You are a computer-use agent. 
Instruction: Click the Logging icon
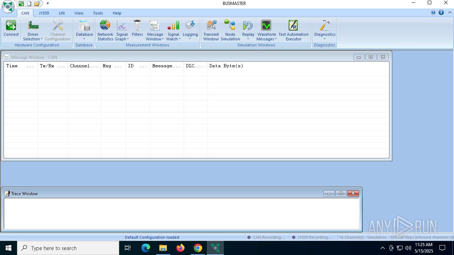click(x=190, y=25)
